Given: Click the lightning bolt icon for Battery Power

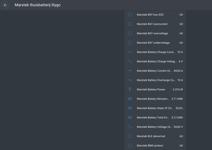Looking at the screenshot, I should [x=130, y=89].
